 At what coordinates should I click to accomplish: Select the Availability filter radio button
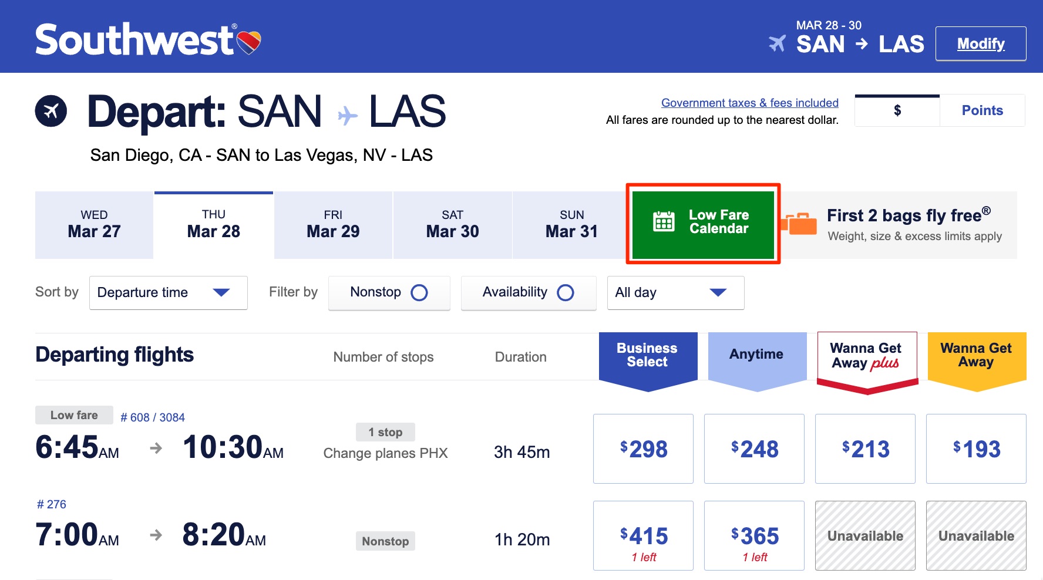pos(565,292)
